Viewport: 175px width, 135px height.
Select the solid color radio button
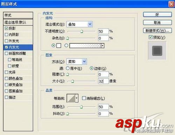click(x=54, y=45)
